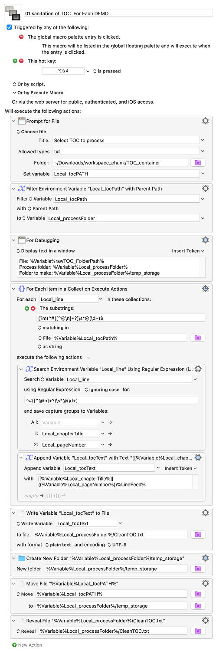Expand Set variable Local_tocPATH dropdown
The height and width of the screenshot is (651, 216).
click(x=203, y=174)
